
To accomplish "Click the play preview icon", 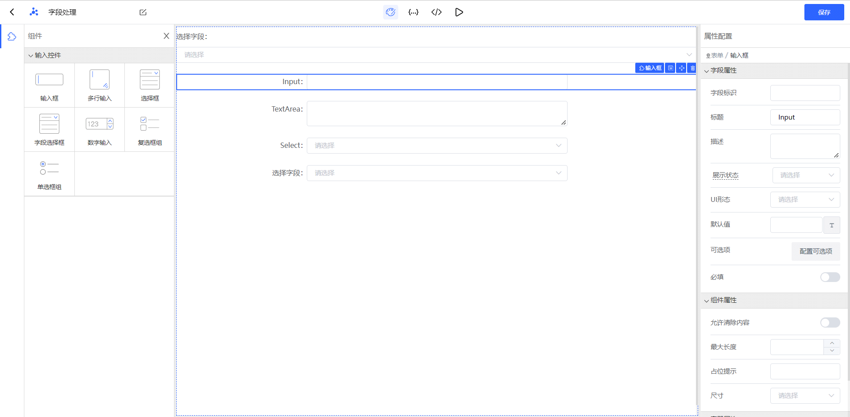I will coord(459,12).
